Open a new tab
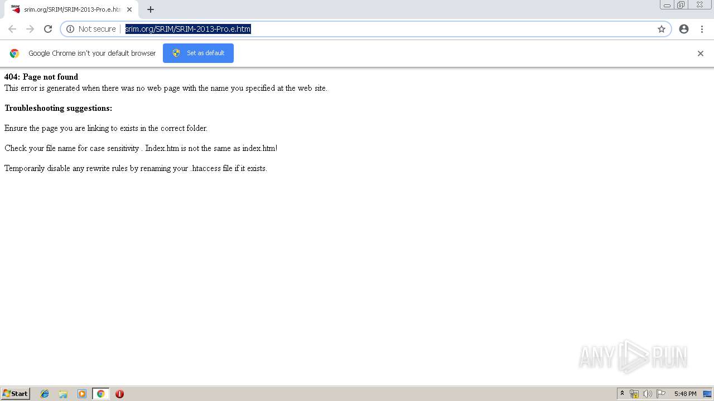The width and height of the screenshot is (714, 401). (151, 9)
